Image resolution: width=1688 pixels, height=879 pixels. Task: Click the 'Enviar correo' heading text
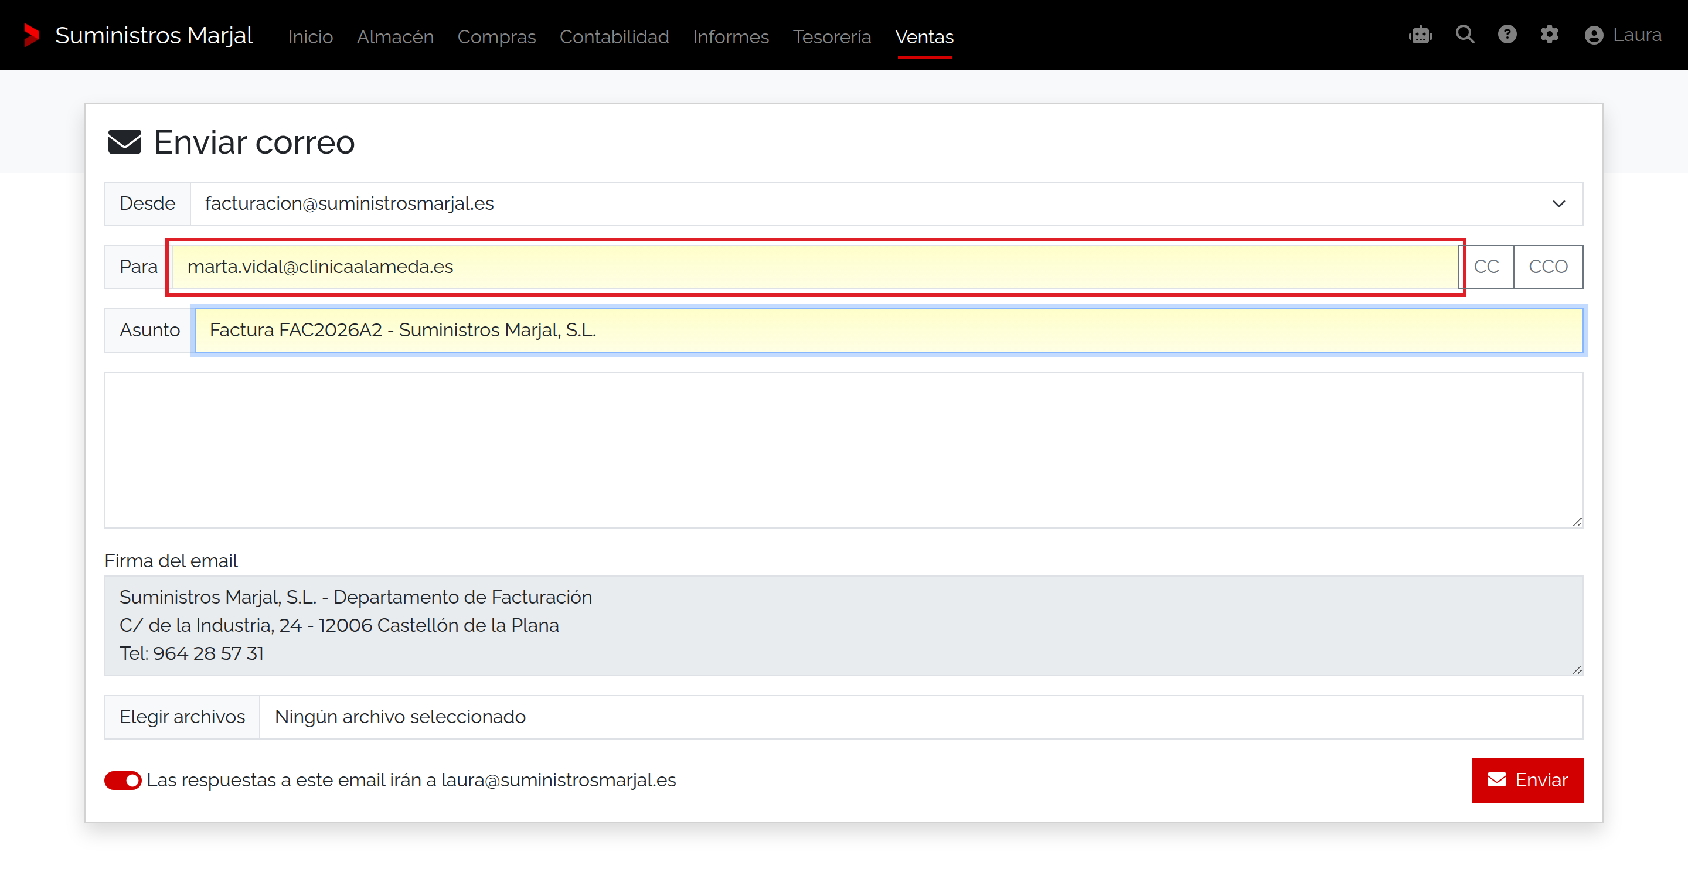254,142
